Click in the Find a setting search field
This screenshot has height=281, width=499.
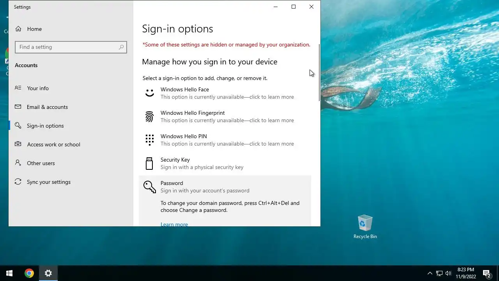[71, 47]
